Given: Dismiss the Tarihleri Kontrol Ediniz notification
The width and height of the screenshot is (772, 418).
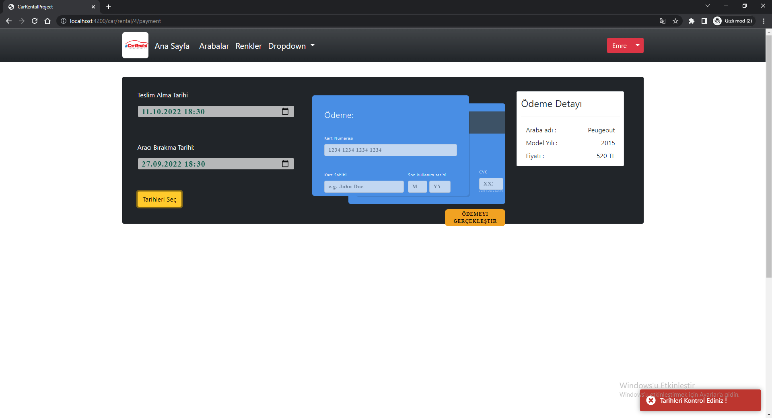Looking at the screenshot, I should pos(651,400).
